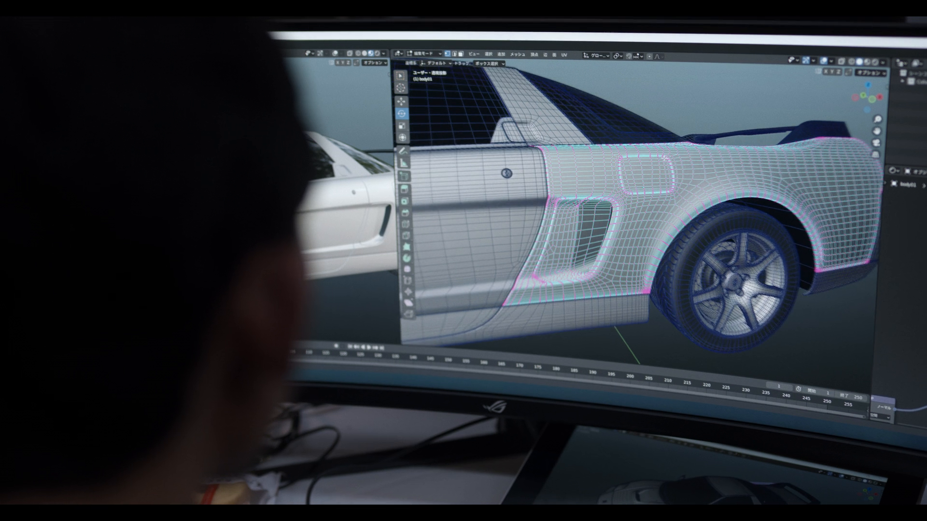Viewport: 927px width, 521px height.
Task: Toggle the camera view icon
Action: 877,143
